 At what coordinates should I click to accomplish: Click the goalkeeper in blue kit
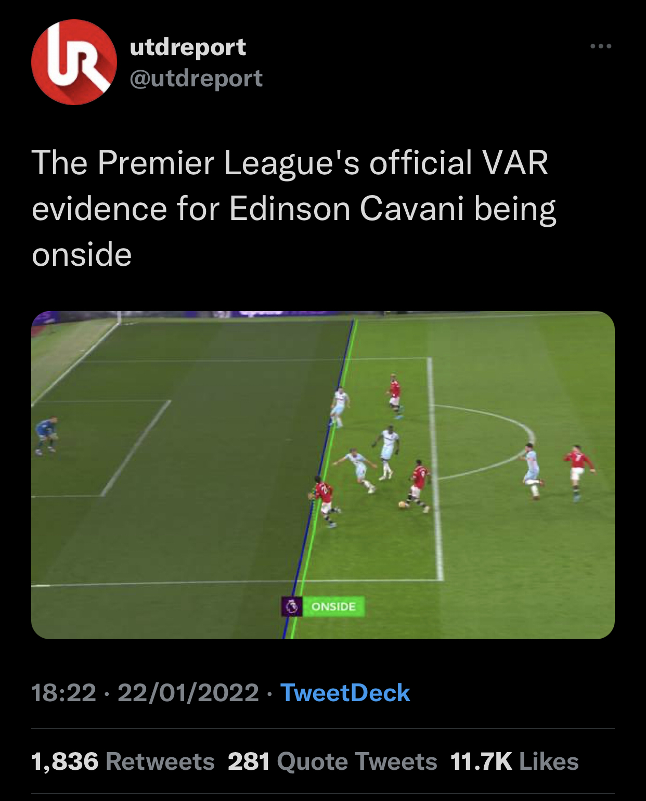tap(46, 435)
